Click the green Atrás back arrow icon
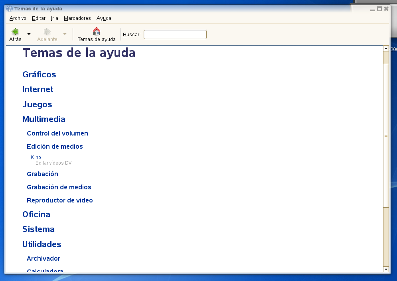397x281 pixels. [15, 31]
